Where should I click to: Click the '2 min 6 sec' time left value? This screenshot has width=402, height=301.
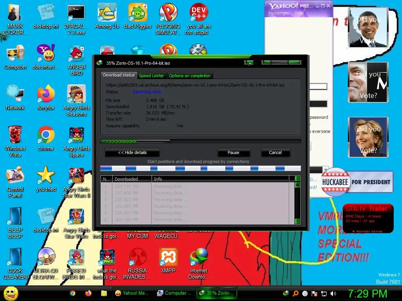click(x=156, y=119)
